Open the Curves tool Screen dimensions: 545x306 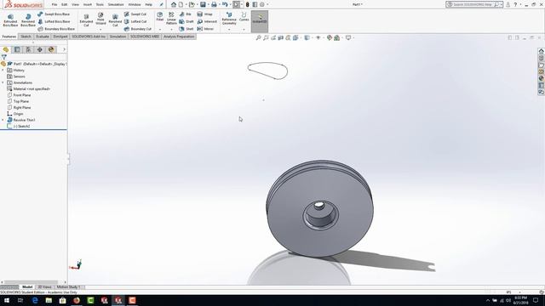click(244, 17)
